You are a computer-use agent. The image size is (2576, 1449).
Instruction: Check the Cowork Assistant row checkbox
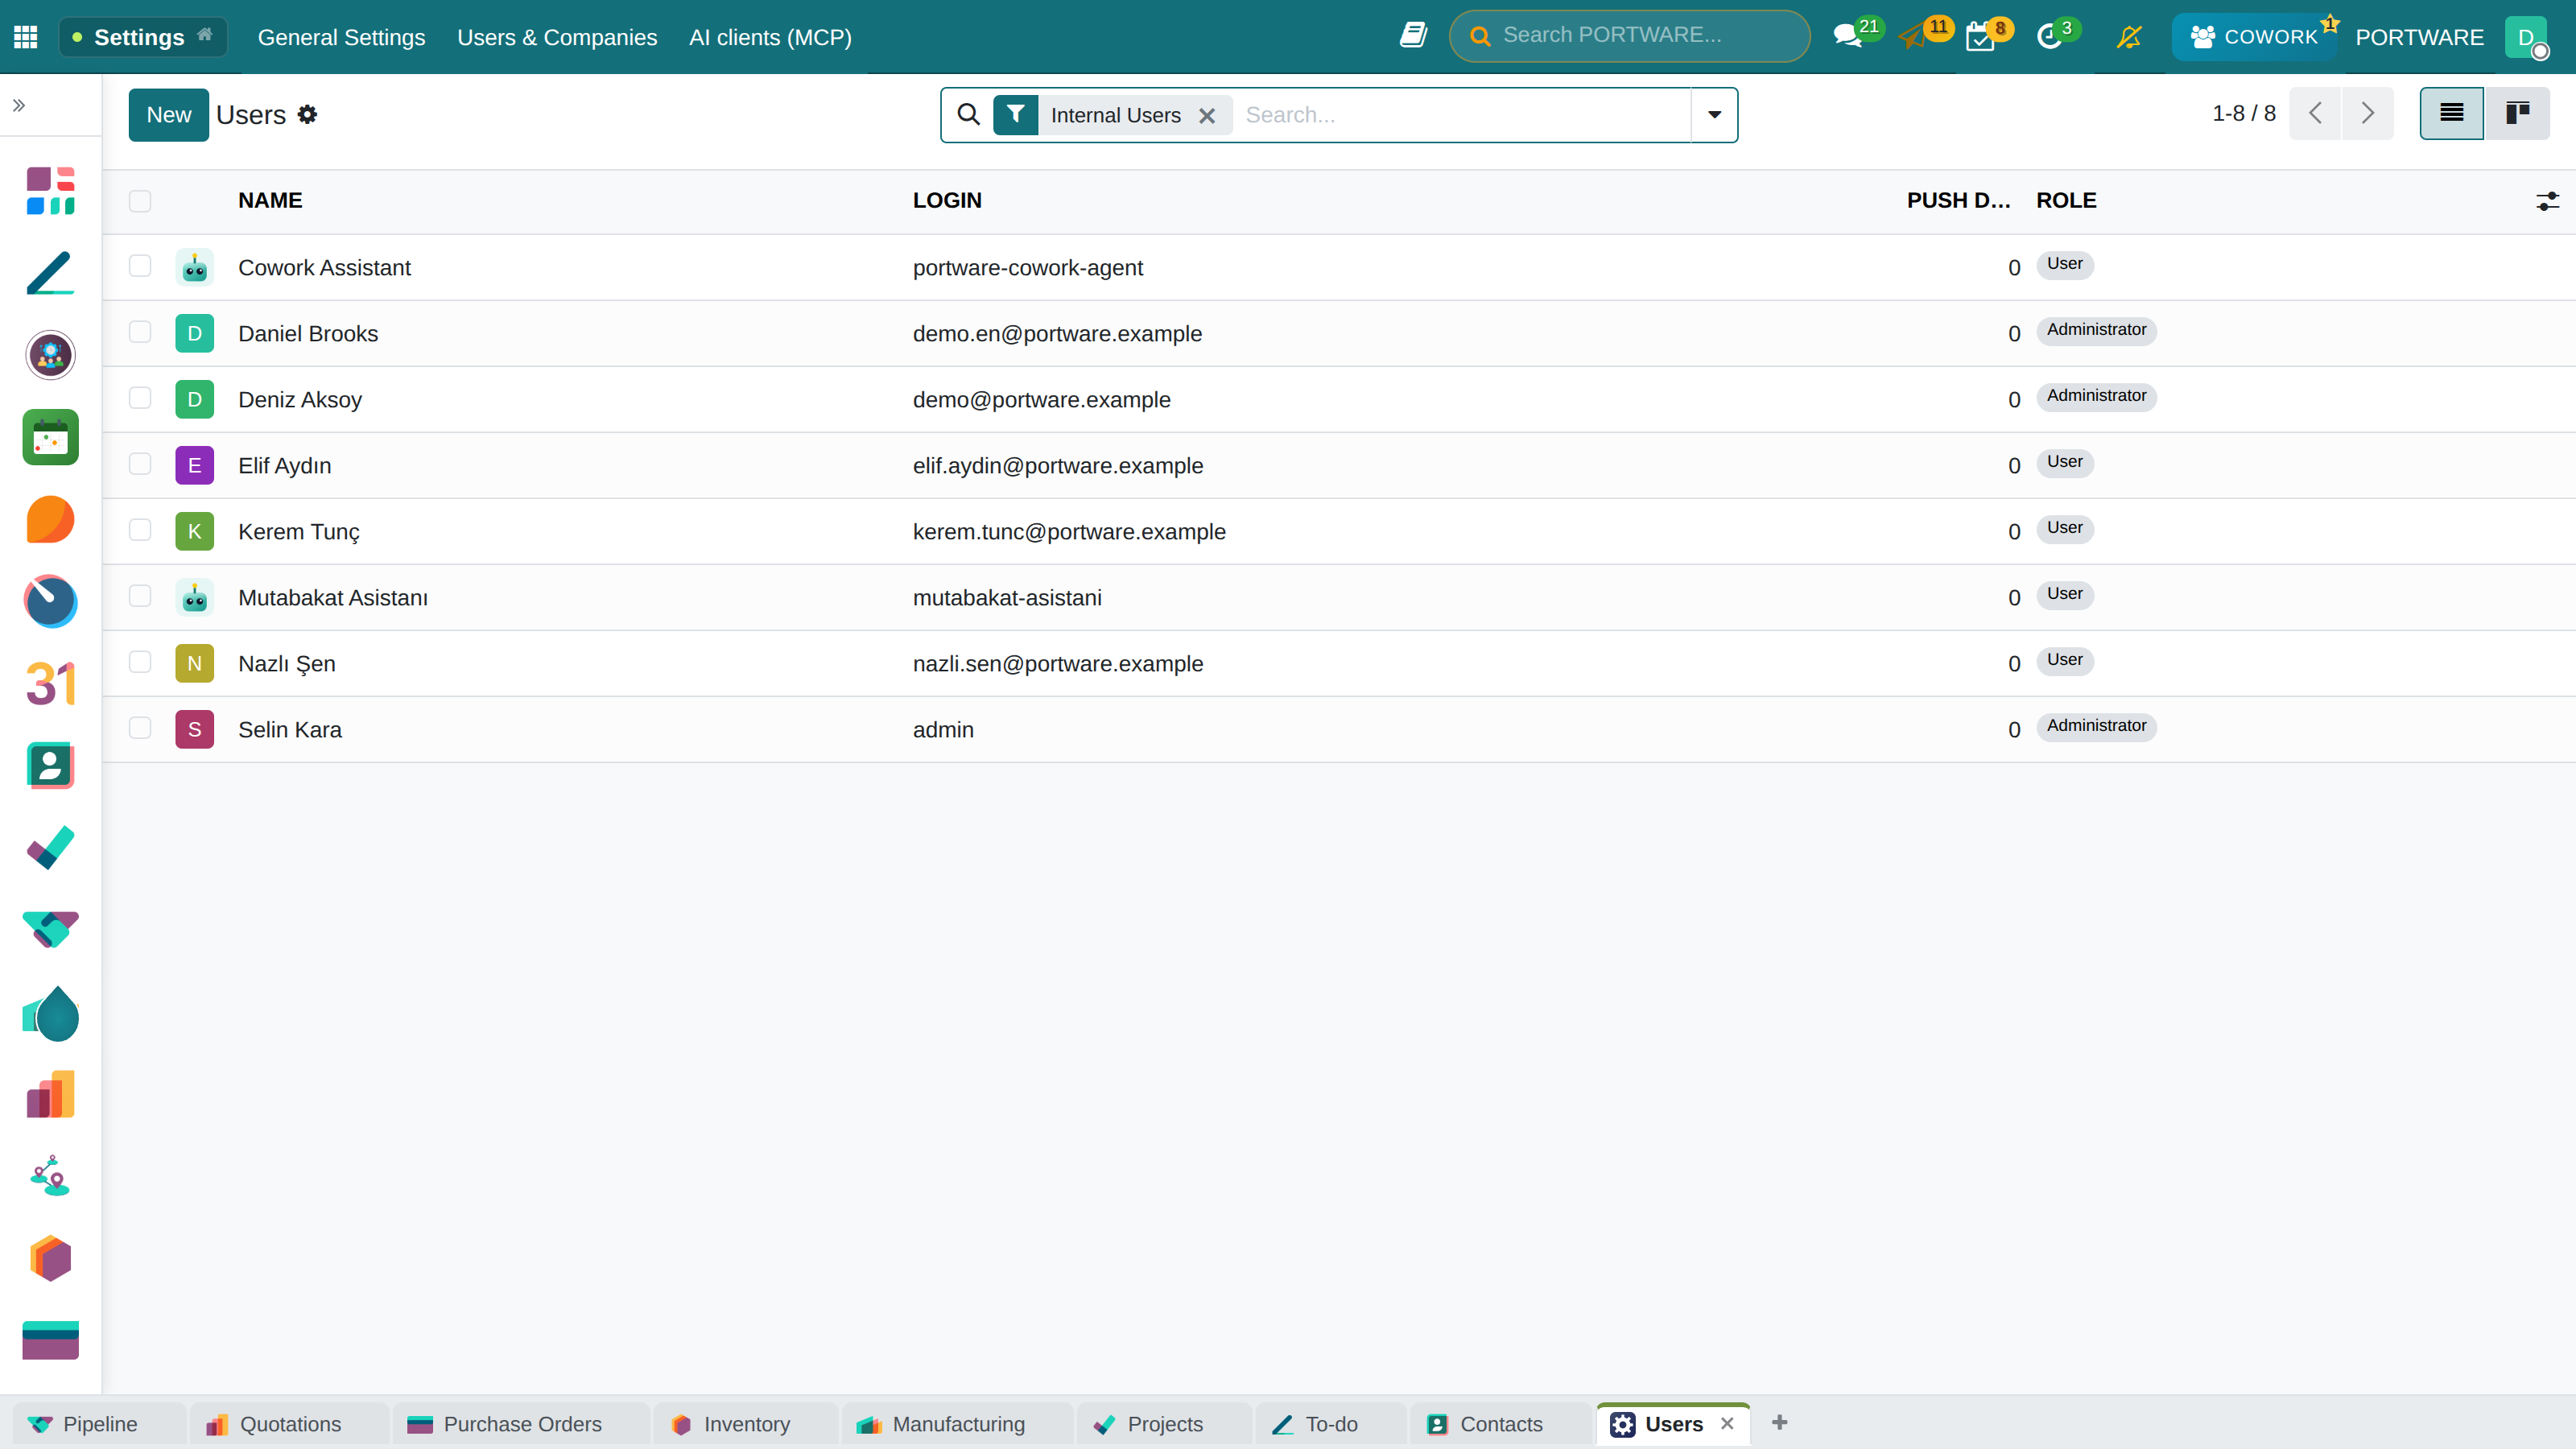pos(140,266)
